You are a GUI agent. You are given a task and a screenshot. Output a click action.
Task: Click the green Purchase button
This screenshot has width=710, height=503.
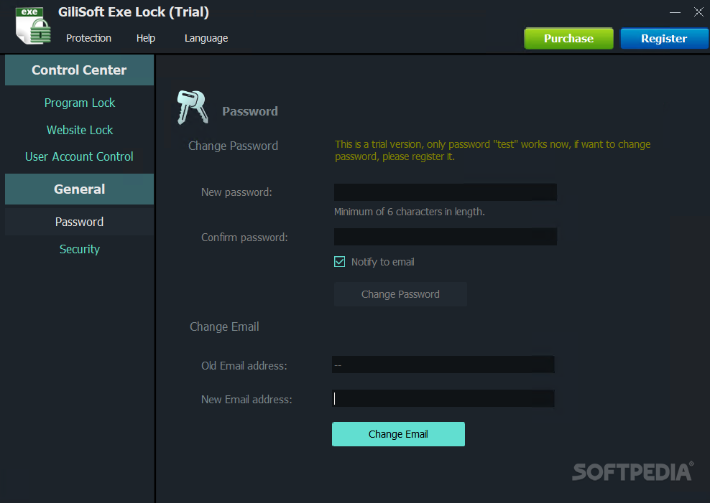[568, 39]
